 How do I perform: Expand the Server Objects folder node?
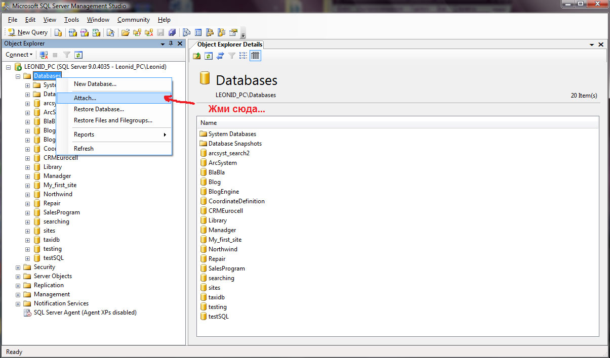coord(18,276)
